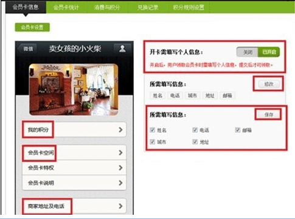
Task: Switch to 会员卡统计 tab
Action: point(66,7)
